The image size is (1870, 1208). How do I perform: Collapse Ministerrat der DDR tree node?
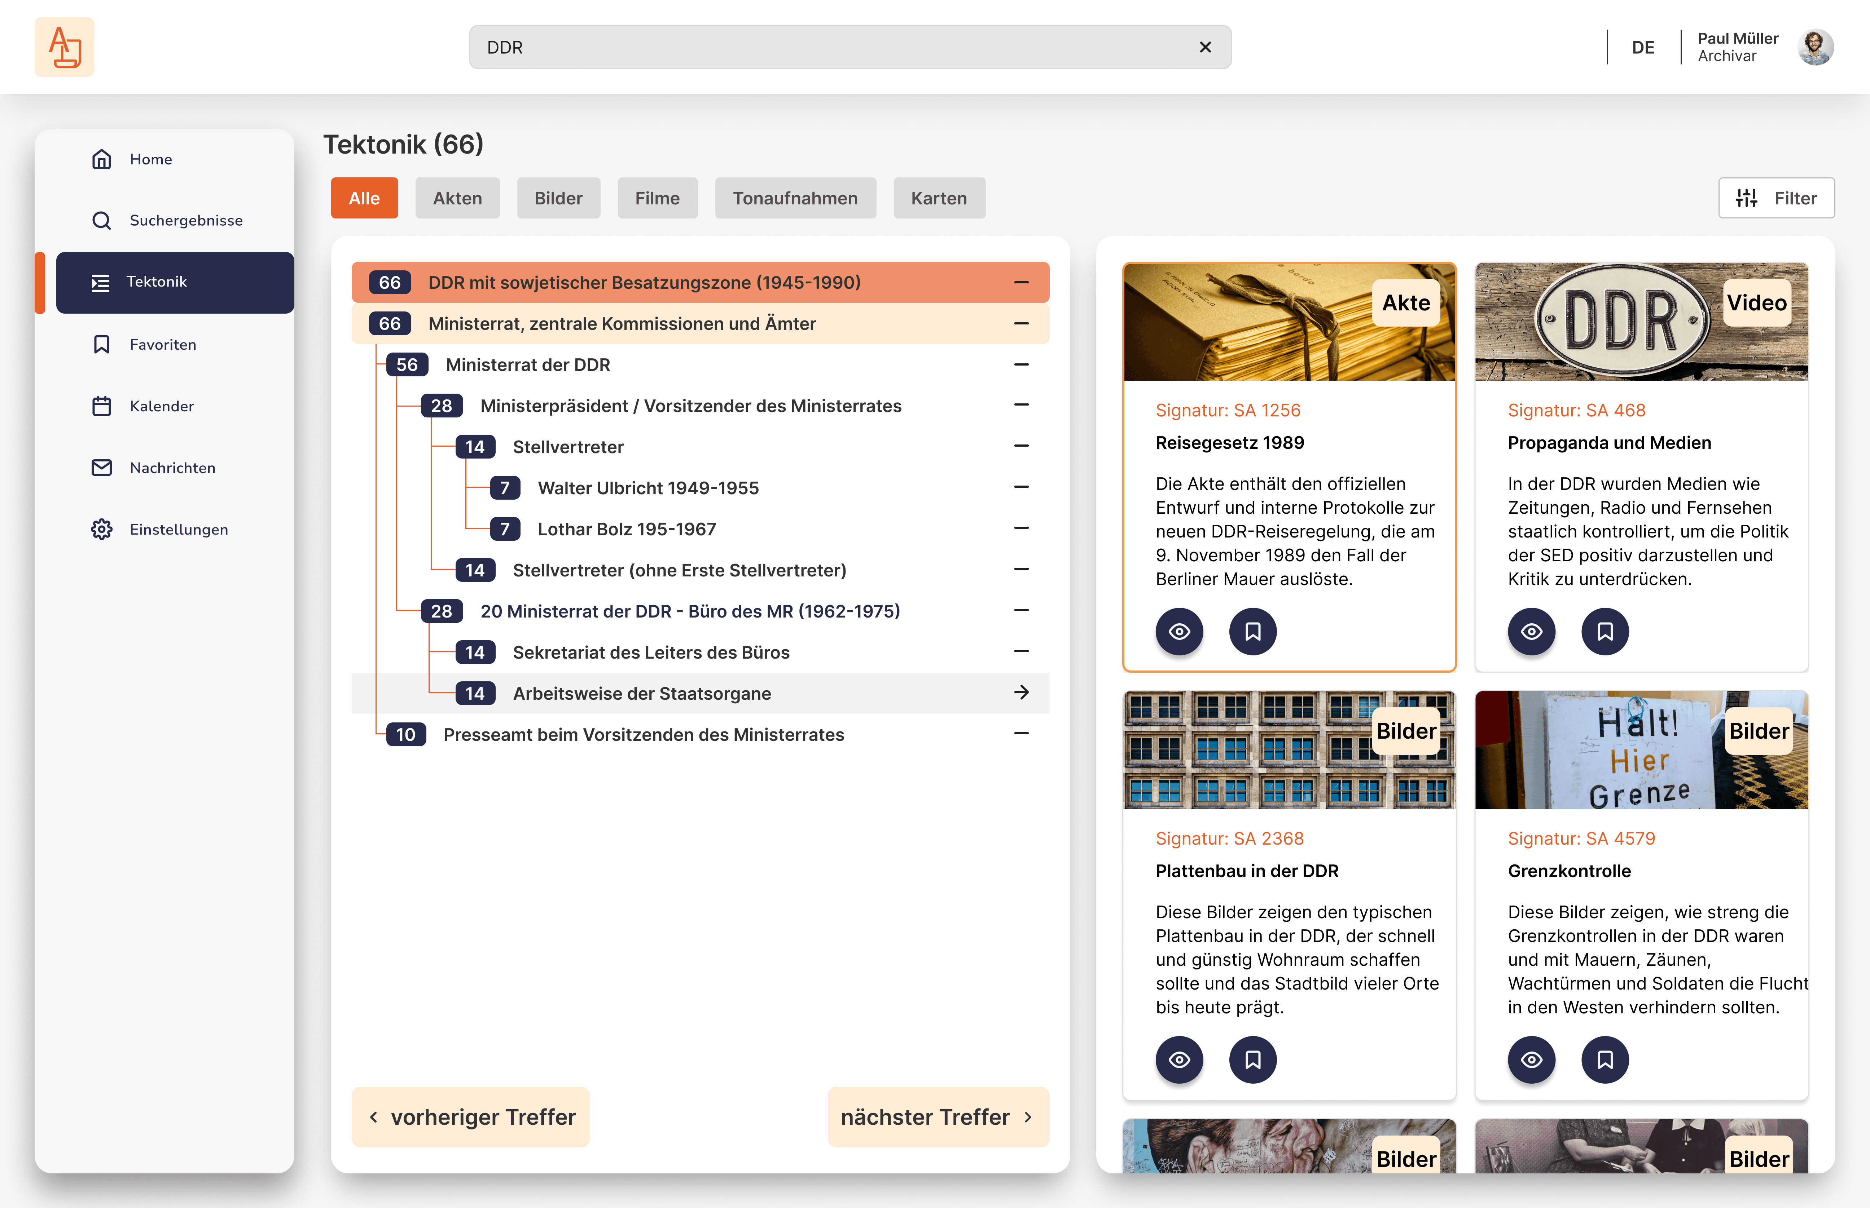(x=1021, y=365)
